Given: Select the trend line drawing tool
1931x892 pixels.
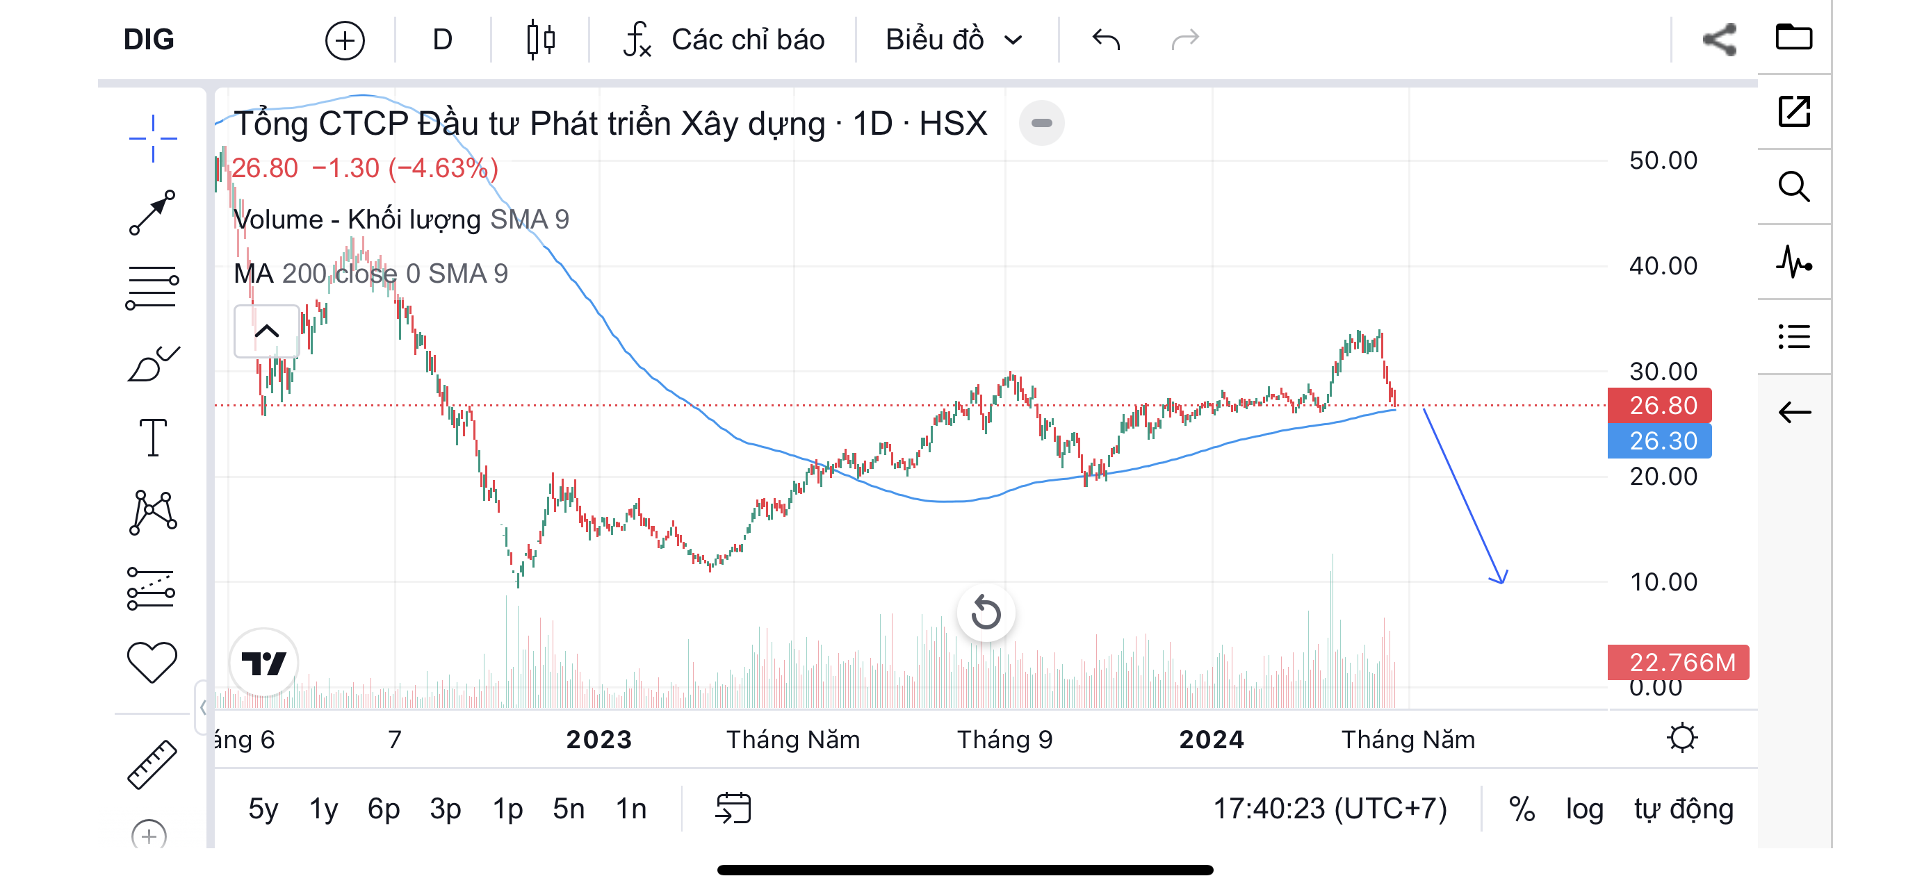Looking at the screenshot, I should click(x=152, y=213).
